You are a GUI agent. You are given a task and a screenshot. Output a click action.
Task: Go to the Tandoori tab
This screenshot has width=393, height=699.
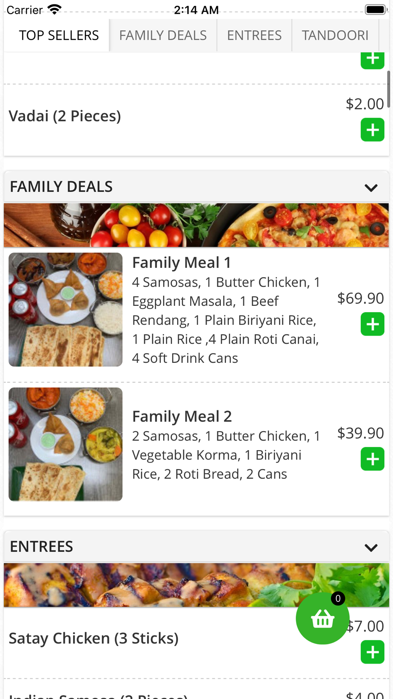[x=335, y=35]
